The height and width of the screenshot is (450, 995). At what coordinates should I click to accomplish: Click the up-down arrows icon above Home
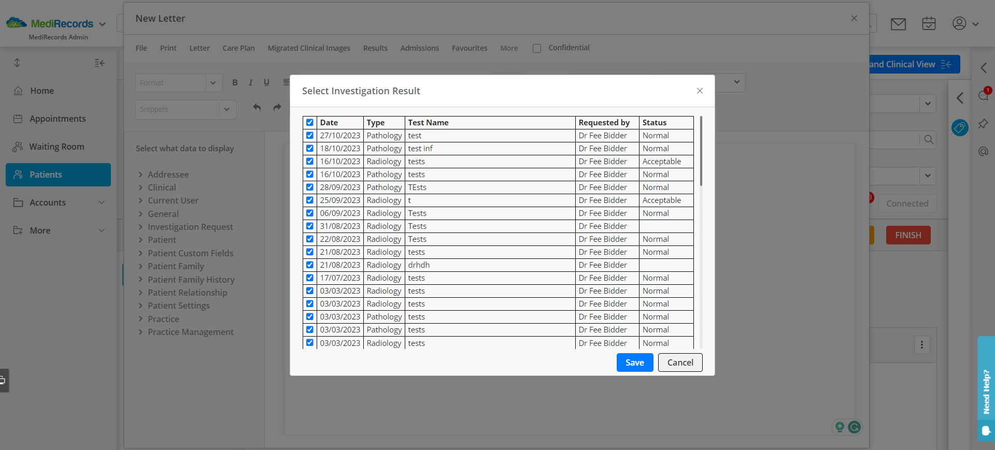tap(17, 63)
